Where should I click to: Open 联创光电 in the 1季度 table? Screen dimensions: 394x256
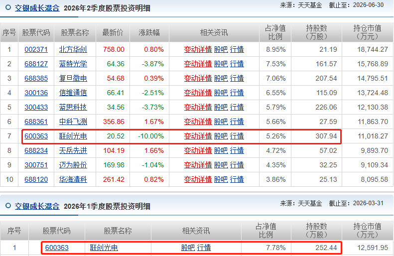[x=104, y=248]
